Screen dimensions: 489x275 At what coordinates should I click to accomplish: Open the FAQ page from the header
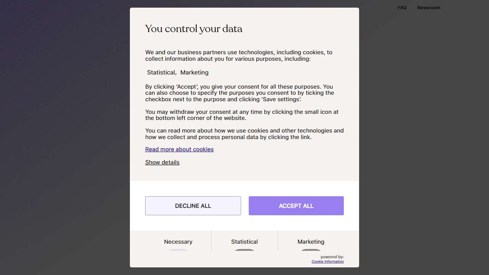pos(402,8)
